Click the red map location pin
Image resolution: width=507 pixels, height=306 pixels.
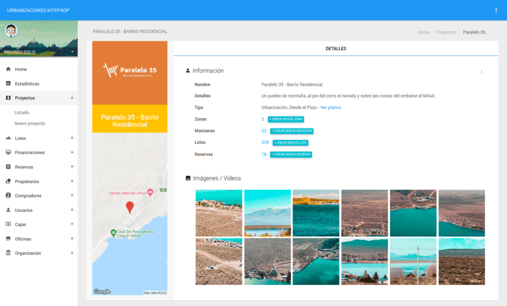tap(130, 207)
